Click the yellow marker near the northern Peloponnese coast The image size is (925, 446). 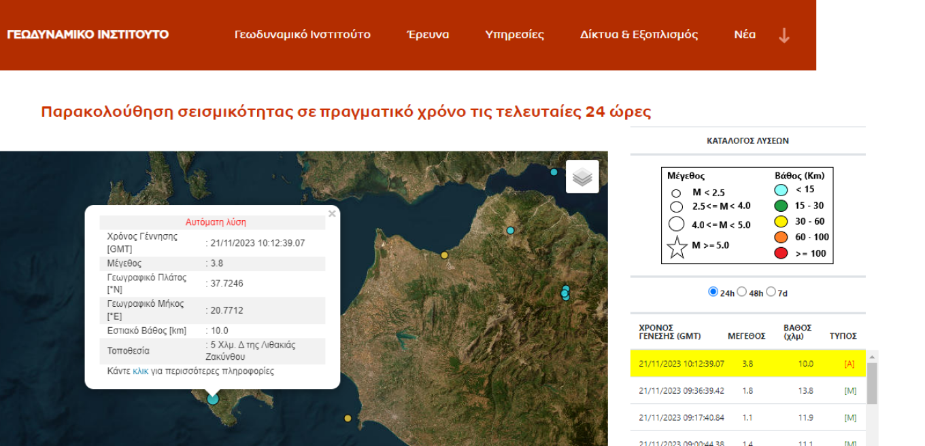point(445,255)
